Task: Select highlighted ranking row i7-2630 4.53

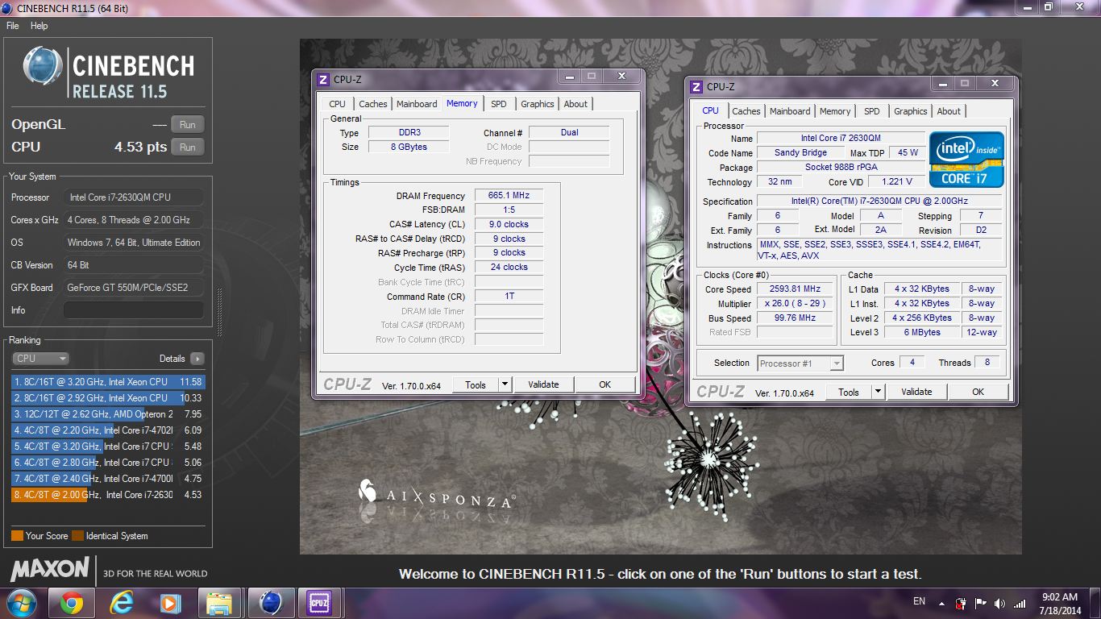Action: click(108, 495)
